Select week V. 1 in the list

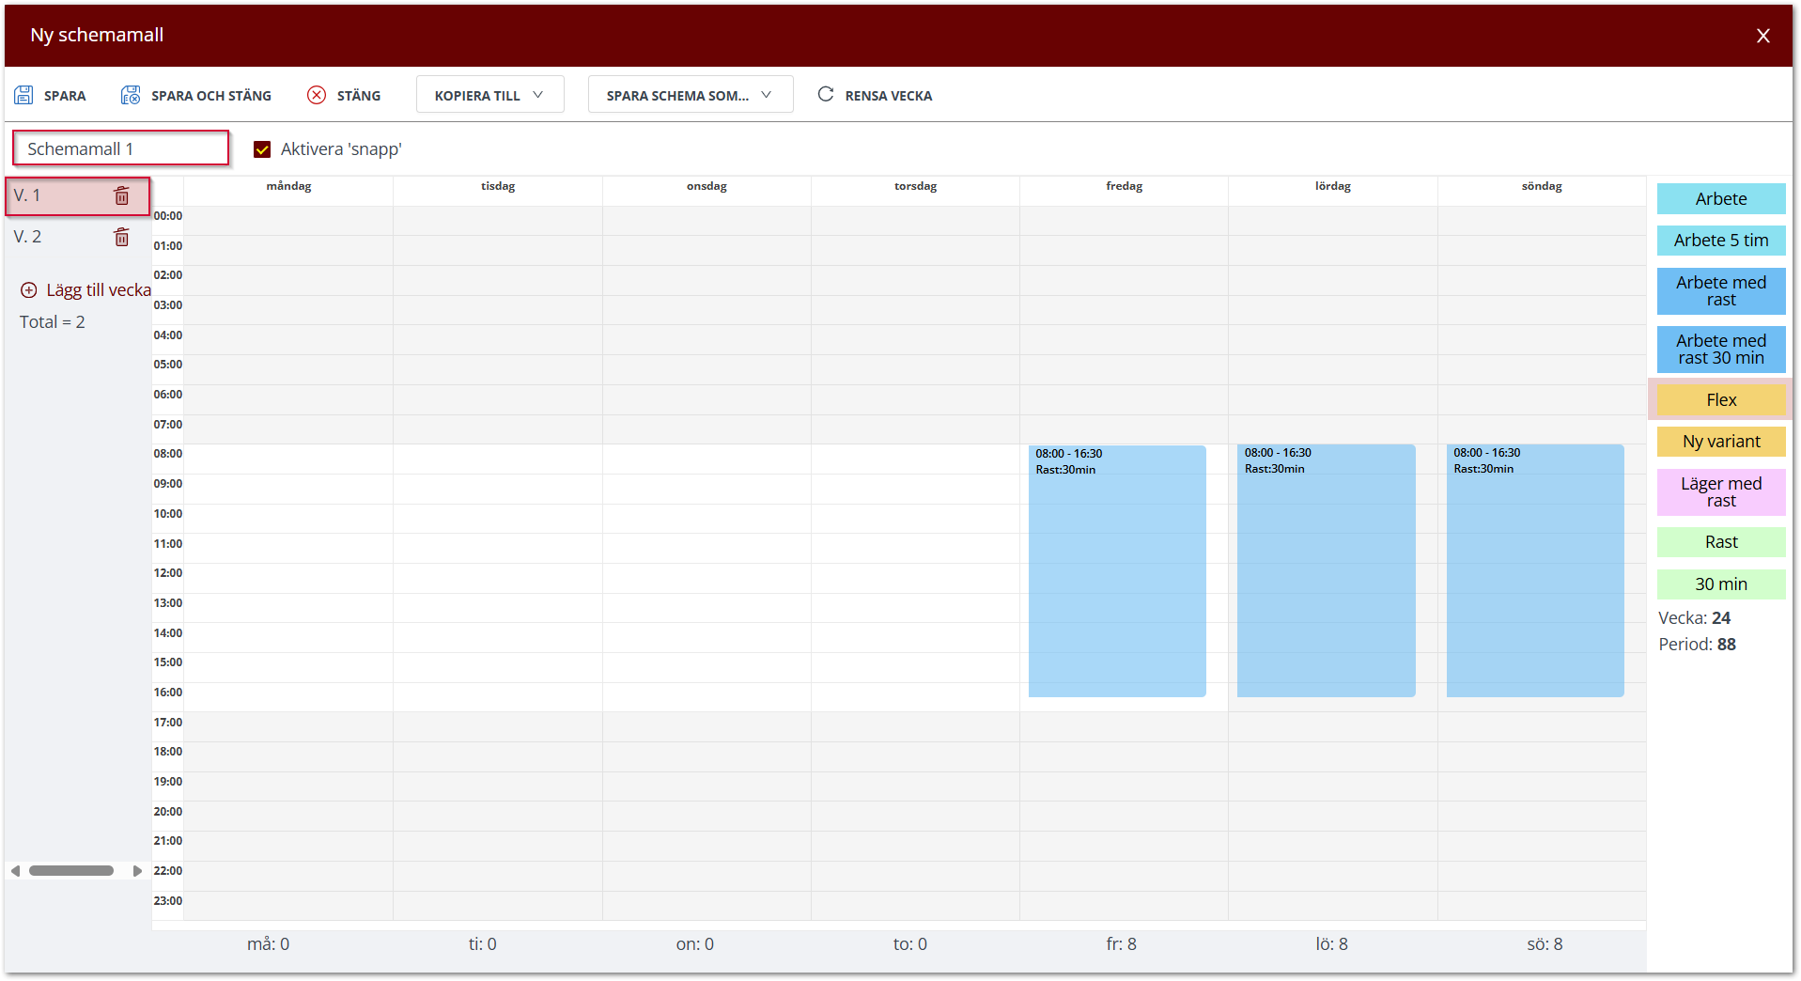tap(78, 195)
